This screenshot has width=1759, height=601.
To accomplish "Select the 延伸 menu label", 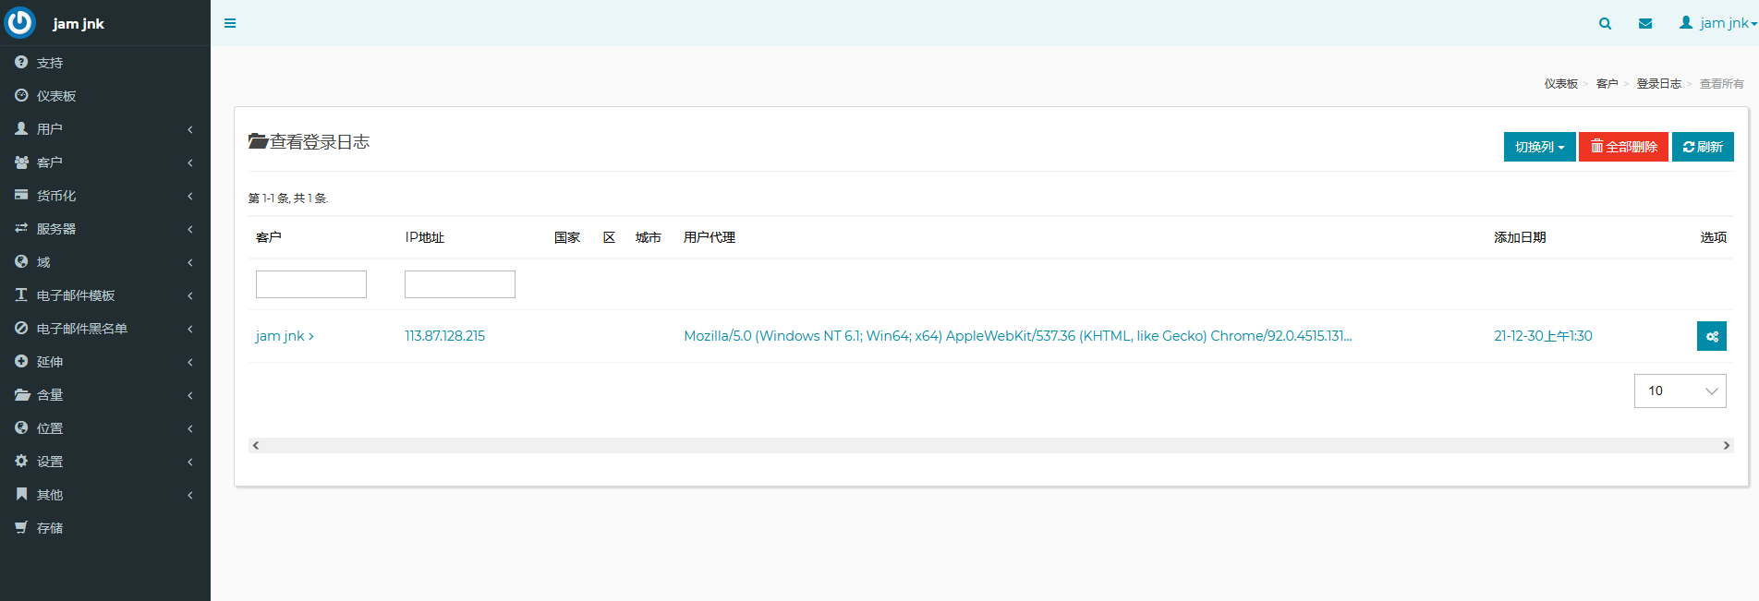I will tap(50, 362).
